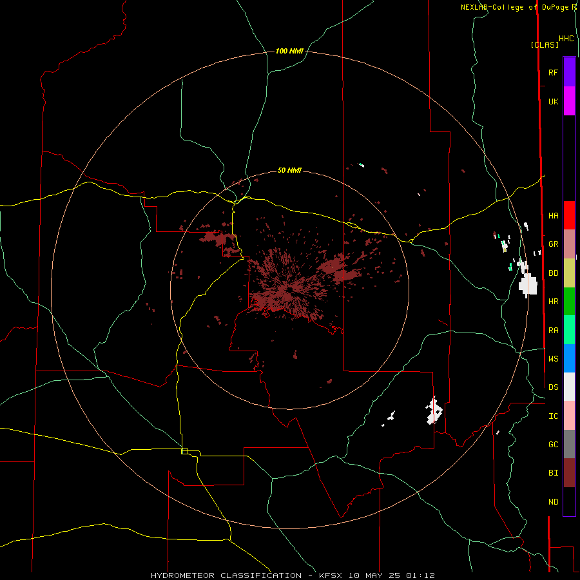580x580 pixels.
Task: Click the 'GC' legend label
Action: click(553, 444)
